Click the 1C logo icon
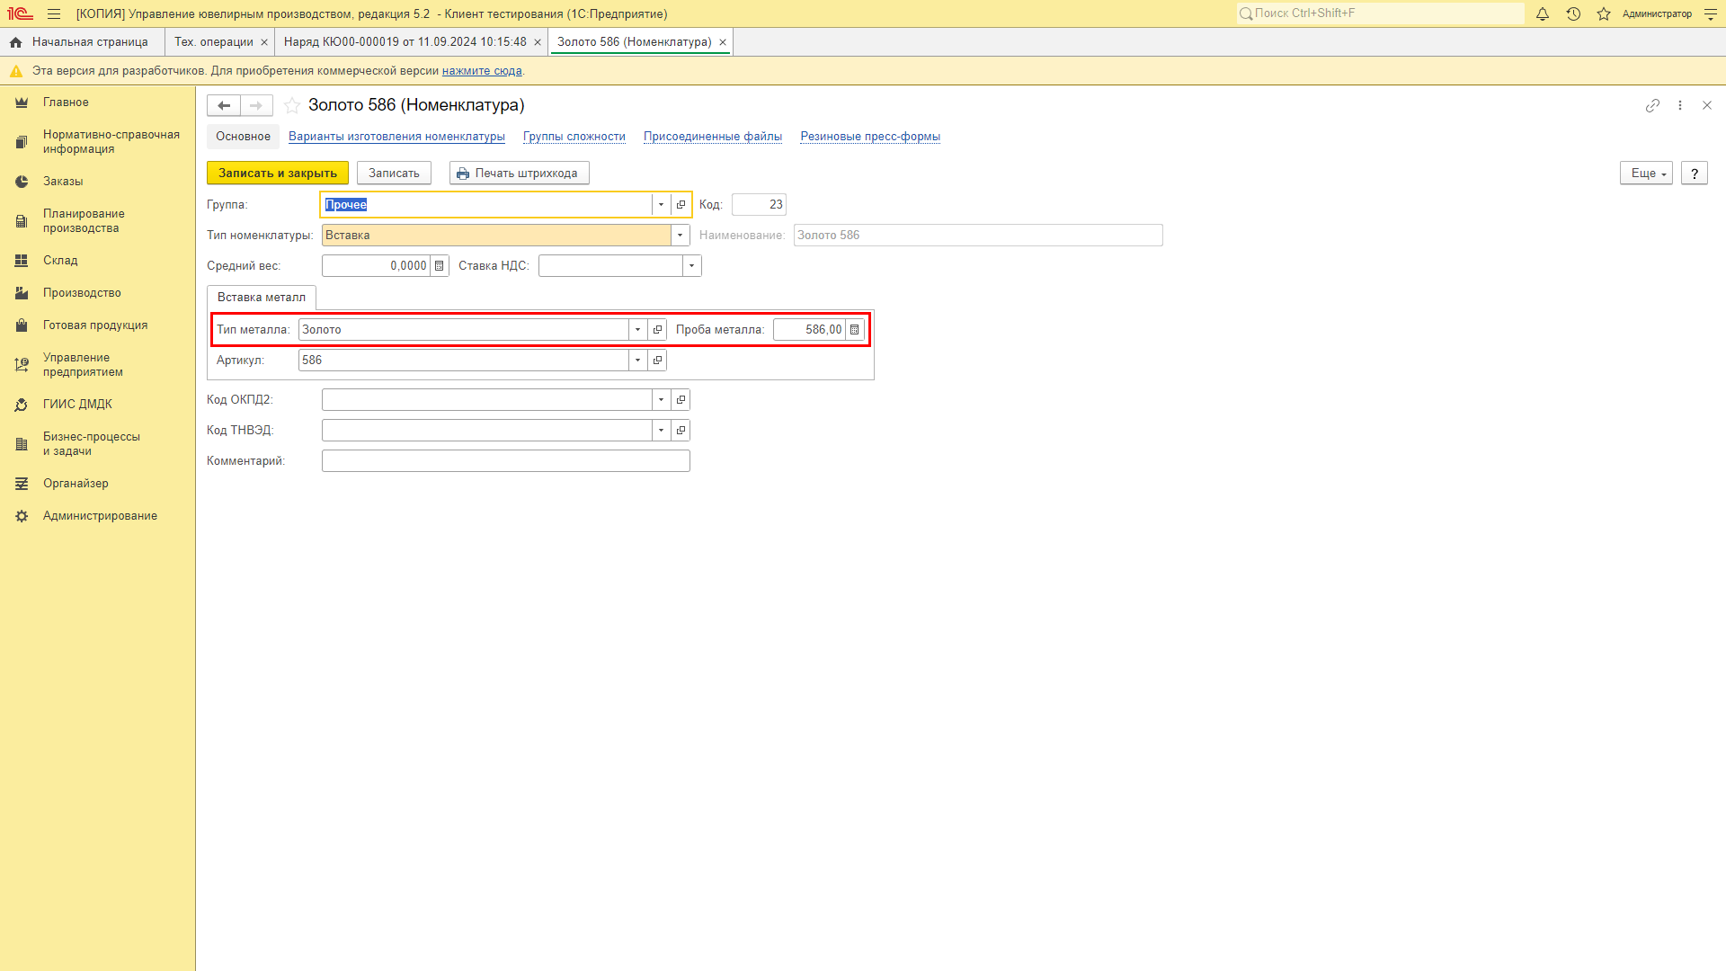 20,13
